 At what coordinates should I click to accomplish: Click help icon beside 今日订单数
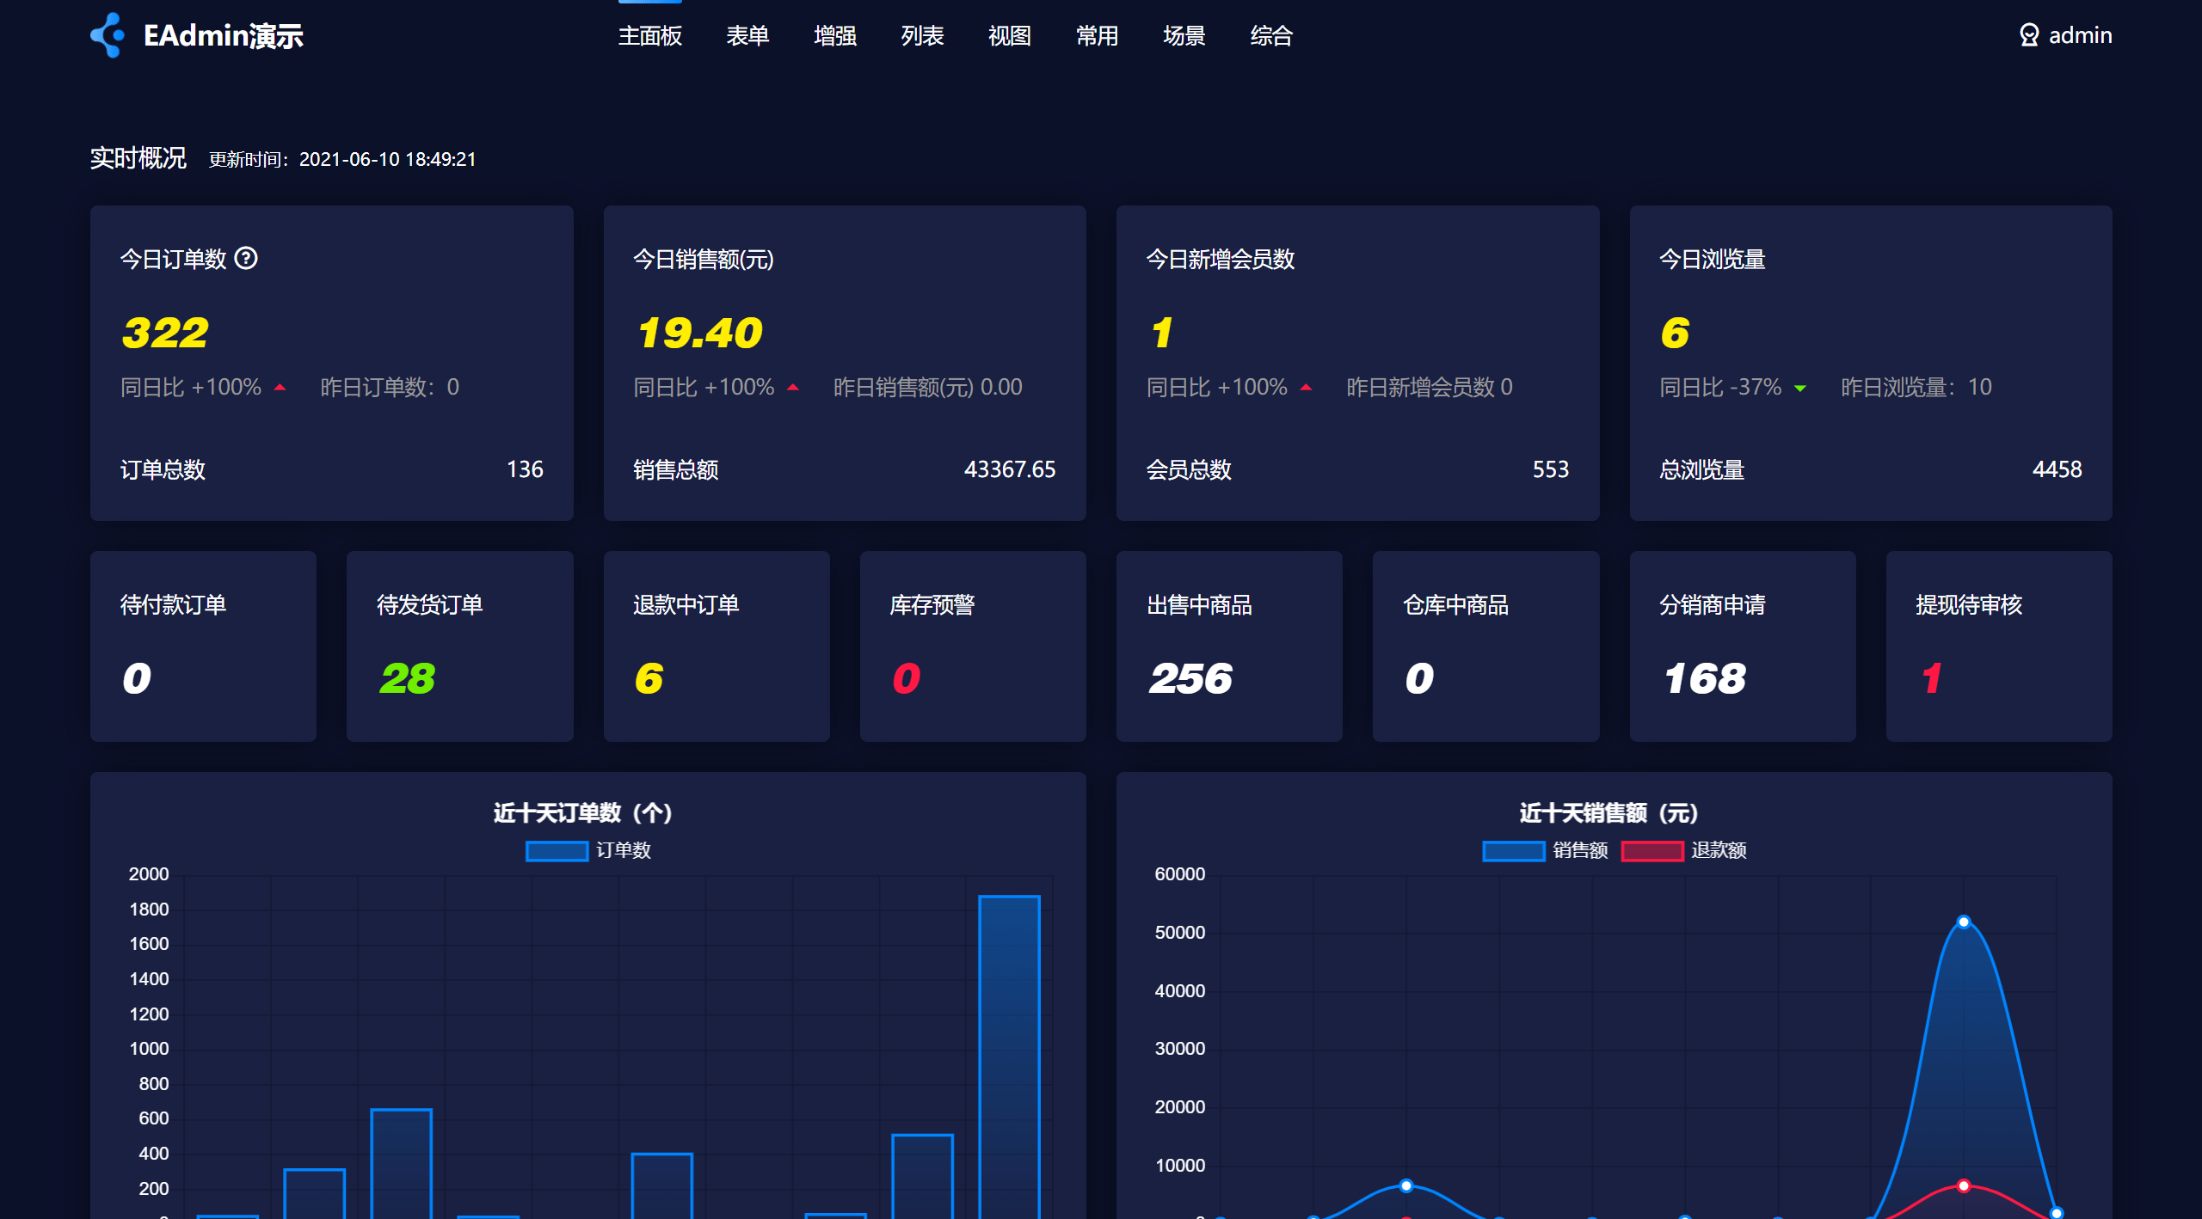[246, 258]
